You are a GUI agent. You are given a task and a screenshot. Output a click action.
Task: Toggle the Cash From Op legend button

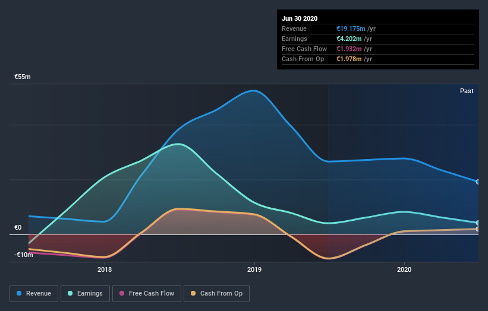click(x=216, y=294)
